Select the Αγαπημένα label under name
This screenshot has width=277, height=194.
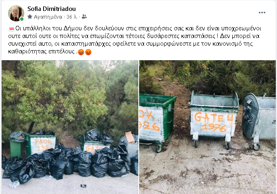(x=48, y=17)
